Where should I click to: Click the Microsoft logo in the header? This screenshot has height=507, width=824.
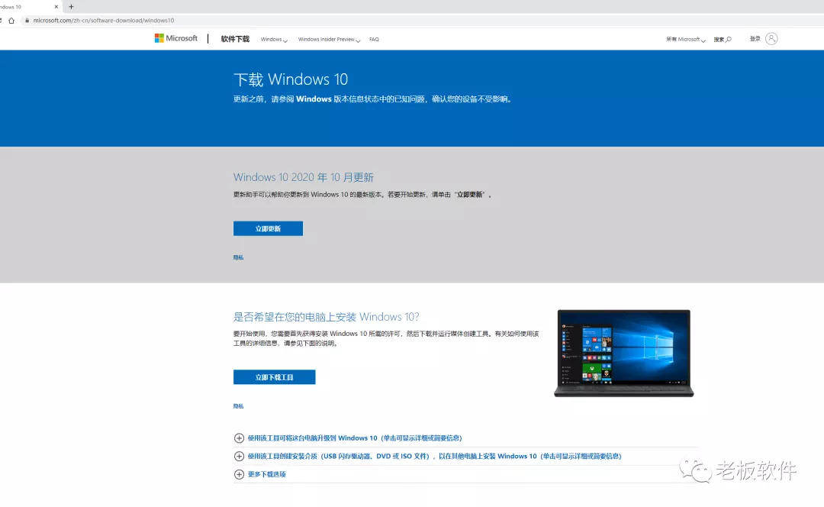175,38
